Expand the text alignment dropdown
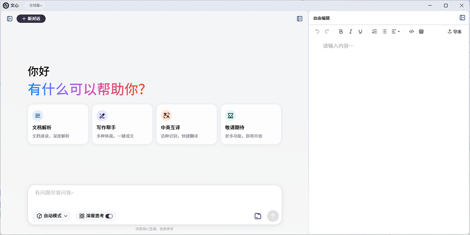Viewport: 470px width, 235px height. click(396, 32)
